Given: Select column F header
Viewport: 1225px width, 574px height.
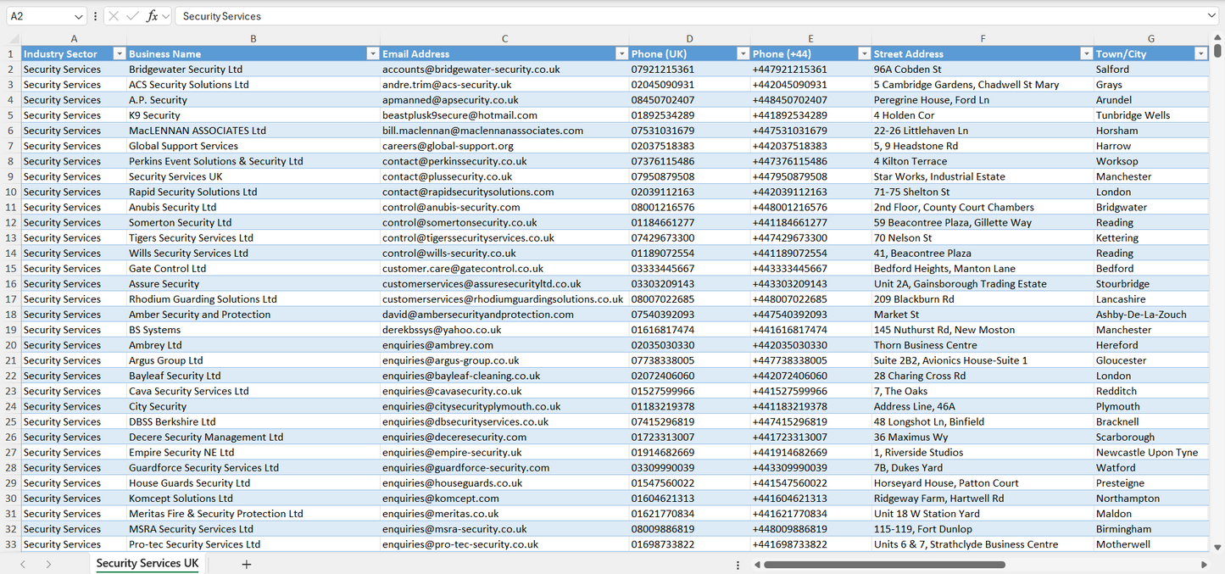Looking at the screenshot, I should coord(983,38).
